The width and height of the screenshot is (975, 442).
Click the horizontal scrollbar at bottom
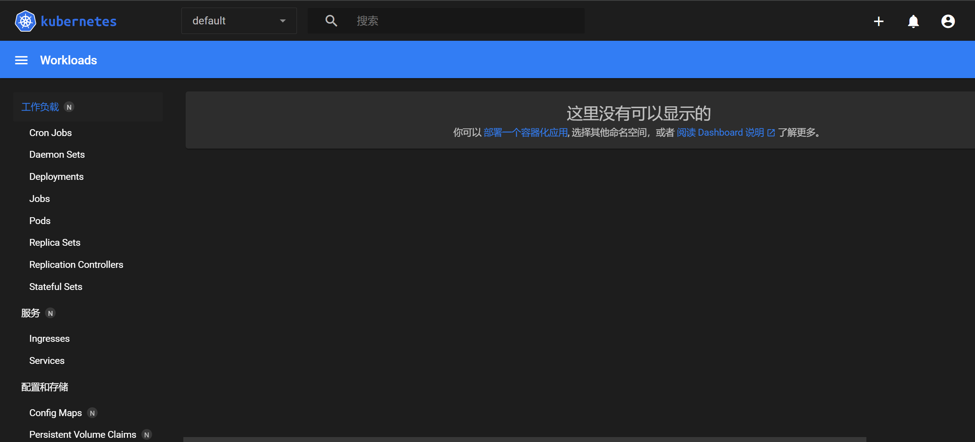(524, 439)
